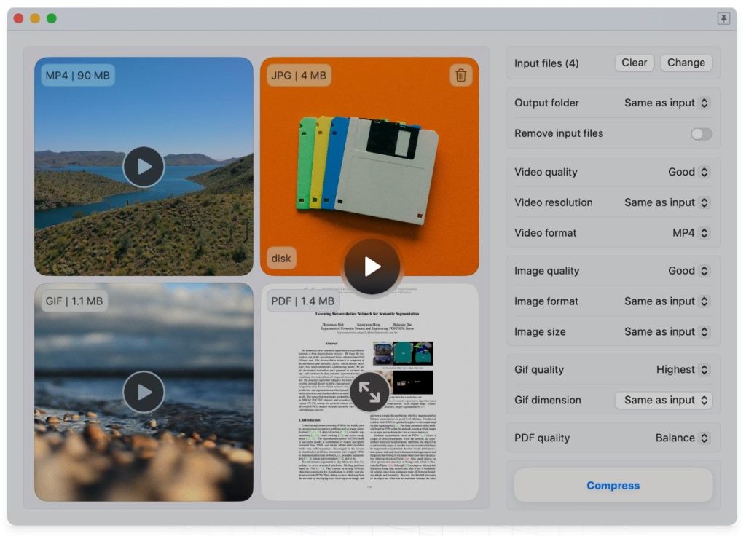
Task: Delete the JPG file with trash icon
Action: [x=460, y=75]
